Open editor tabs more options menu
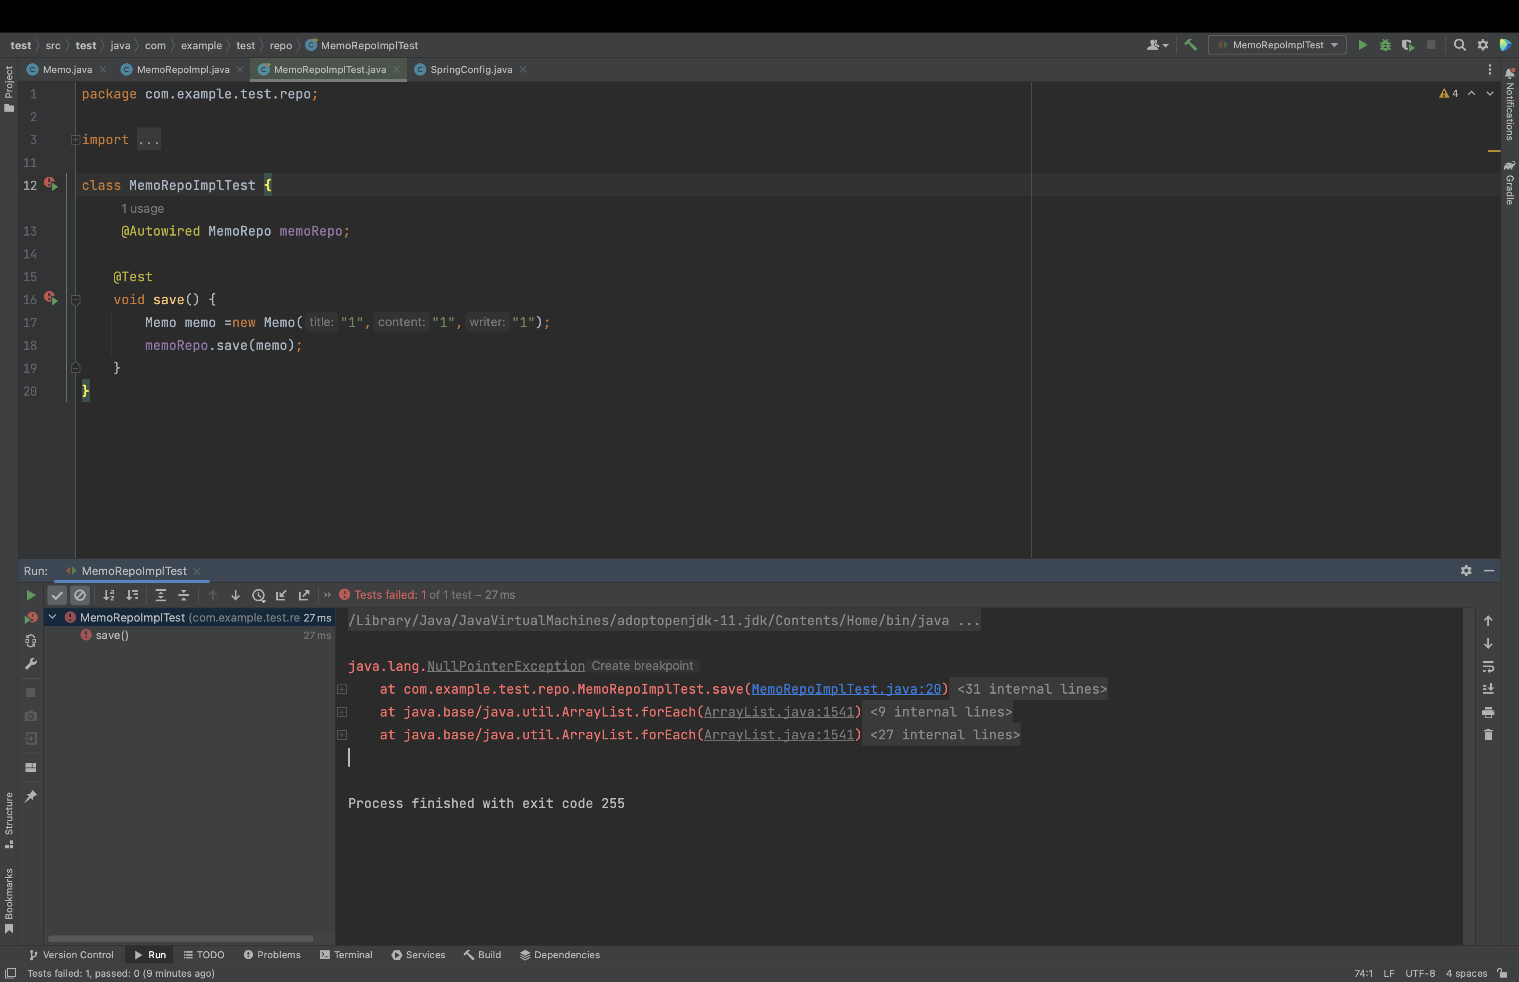This screenshot has width=1519, height=982. click(x=1490, y=69)
